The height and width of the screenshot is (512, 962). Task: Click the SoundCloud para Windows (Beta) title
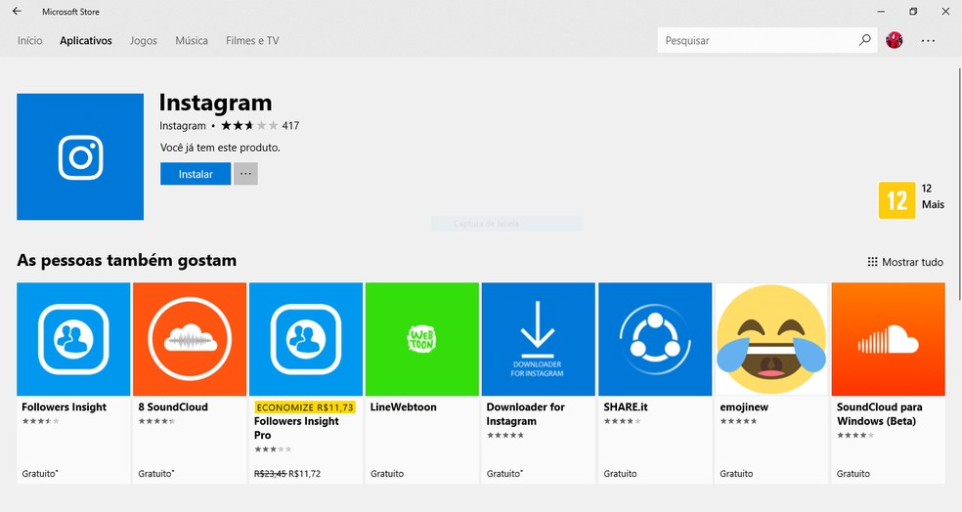tap(879, 414)
